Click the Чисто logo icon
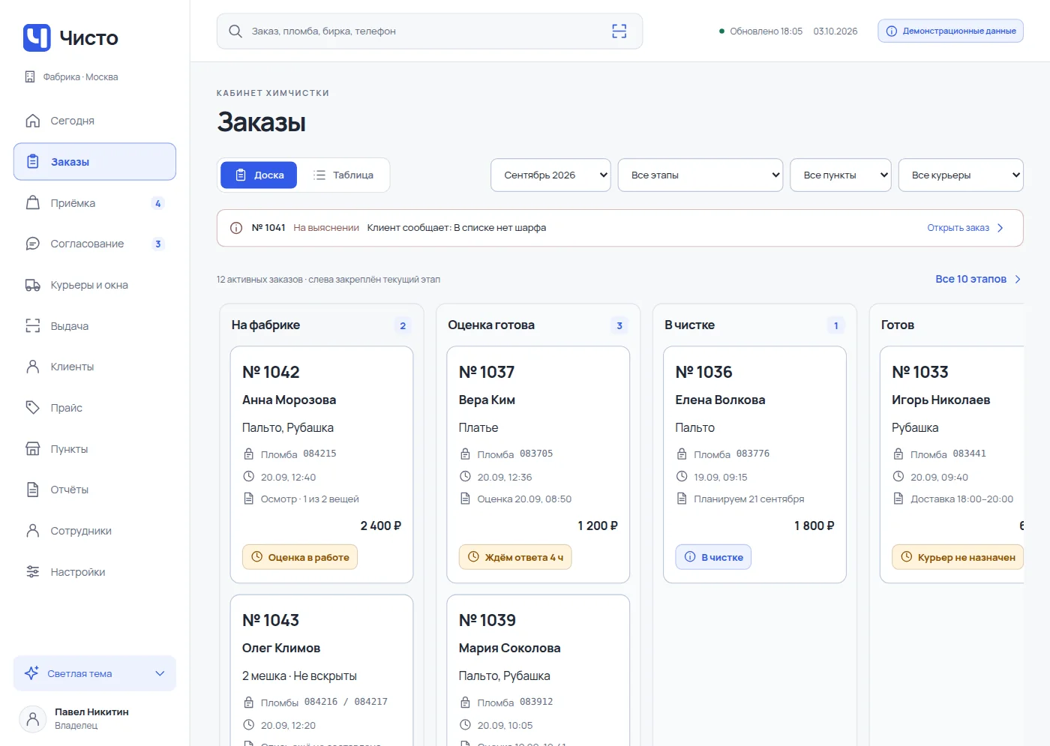 [x=37, y=37]
